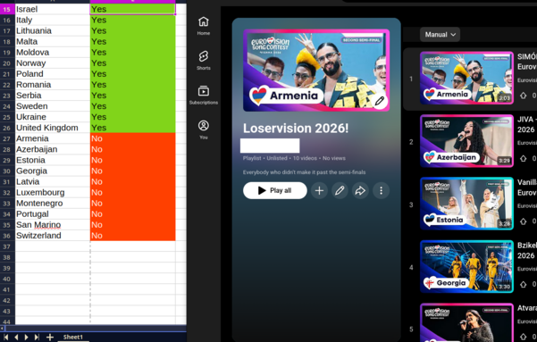The height and width of the screenshot is (342, 537).
Task: Select row header 27 in spreadsheet
Action: tap(7, 138)
